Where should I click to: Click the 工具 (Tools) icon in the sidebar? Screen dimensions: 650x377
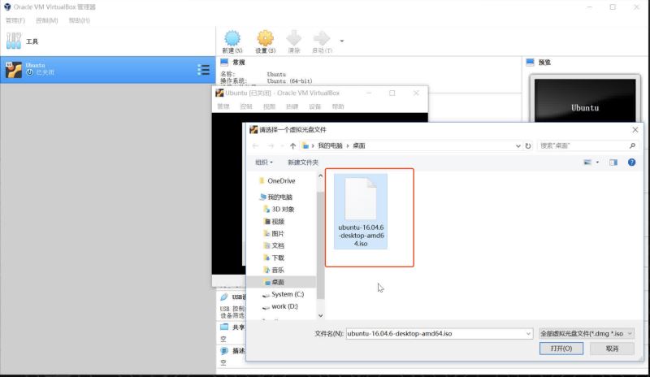click(x=15, y=41)
